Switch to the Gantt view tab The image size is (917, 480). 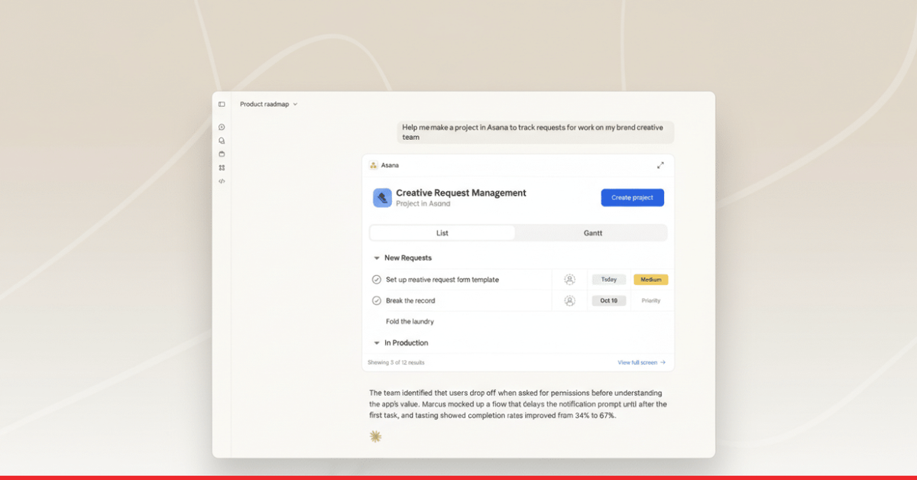click(593, 232)
